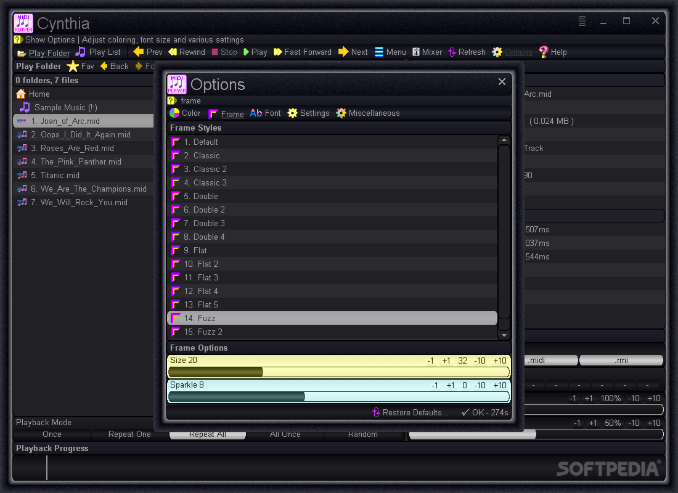This screenshot has width=678, height=493.
Task: Click the Playback Progress bar
Action: (x=338, y=468)
